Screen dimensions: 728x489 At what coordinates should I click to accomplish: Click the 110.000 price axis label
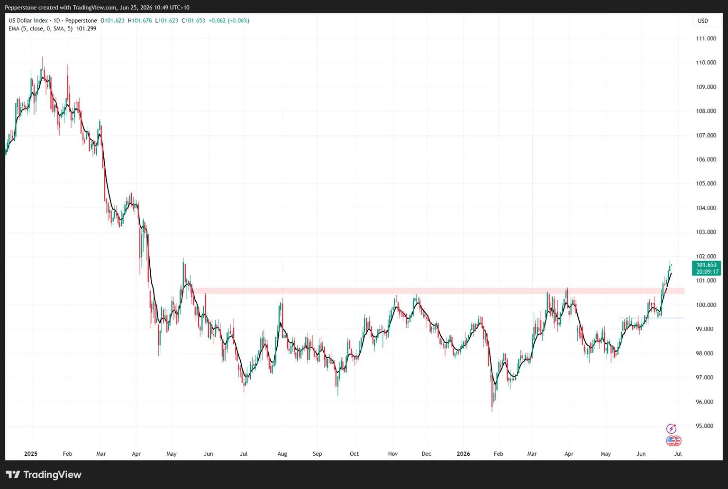point(706,63)
